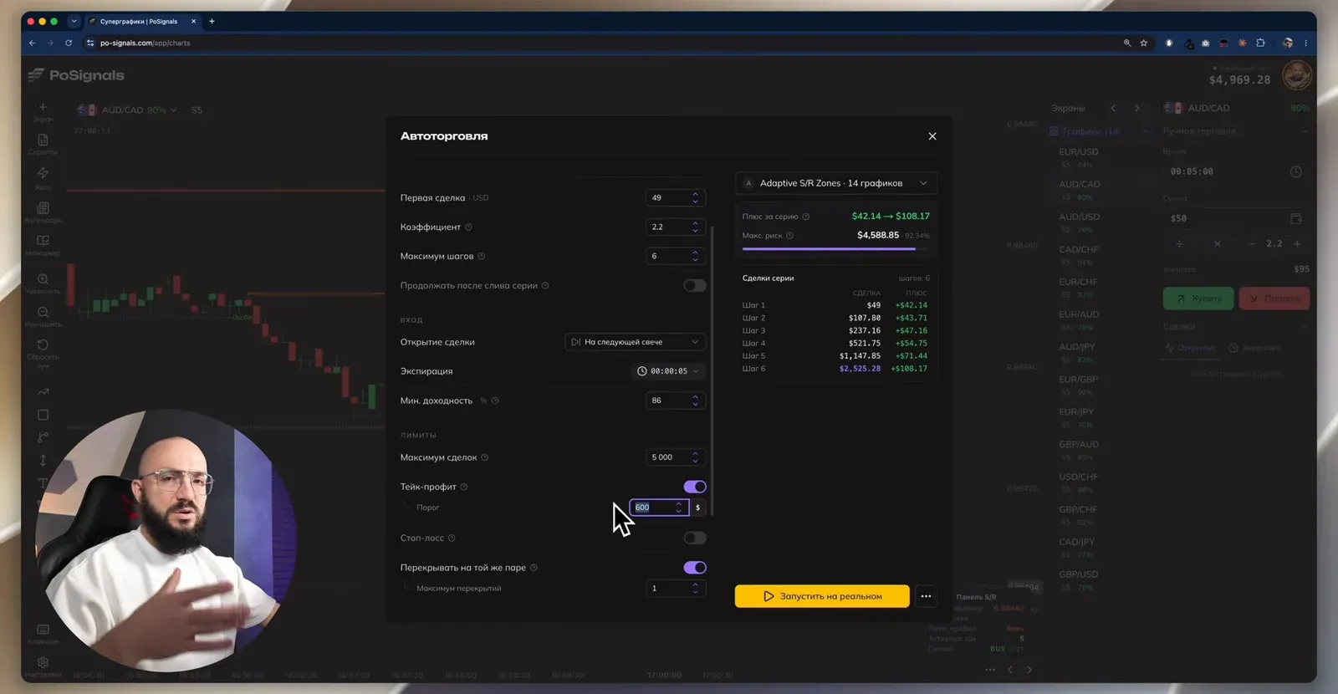Screen dimensions: 1338x694
Task: Open the AUD/CAD pair dropdown above chart
Action: pos(128,110)
